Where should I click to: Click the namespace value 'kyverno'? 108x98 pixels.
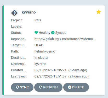tap(40, 64)
